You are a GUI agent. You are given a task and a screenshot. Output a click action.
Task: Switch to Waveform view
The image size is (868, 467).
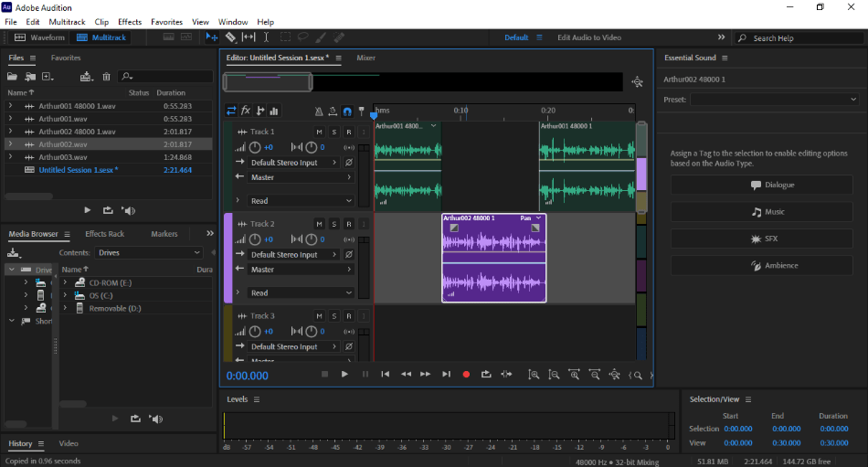tap(38, 37)
